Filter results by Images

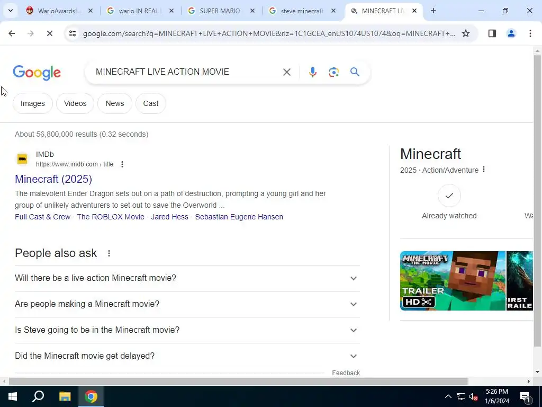32,103
